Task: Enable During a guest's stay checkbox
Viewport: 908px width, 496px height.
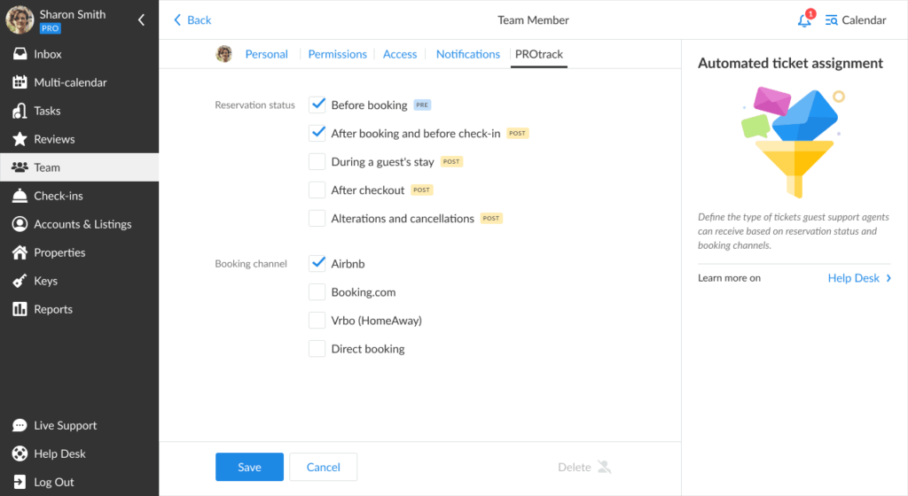Action: (x=317, y=161)
